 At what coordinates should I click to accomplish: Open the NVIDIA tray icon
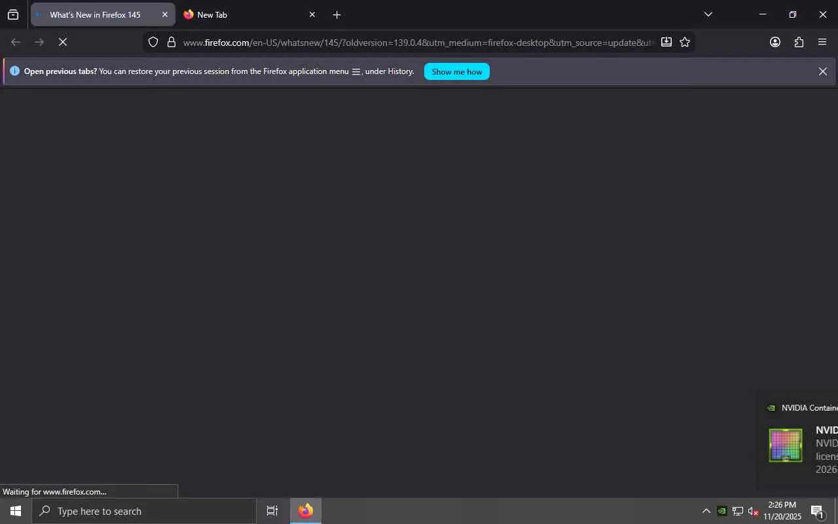point(722,511)
